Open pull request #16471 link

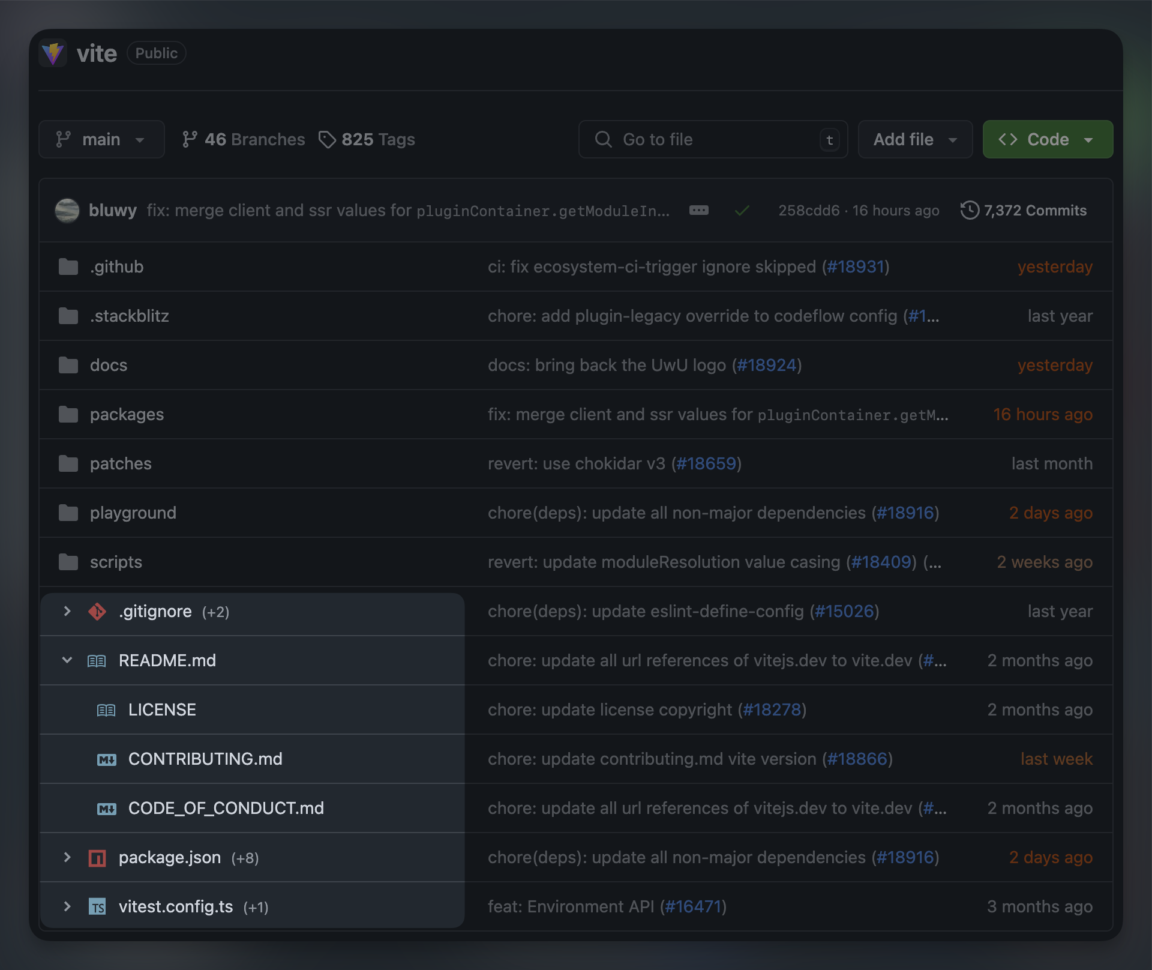(694, 906)
